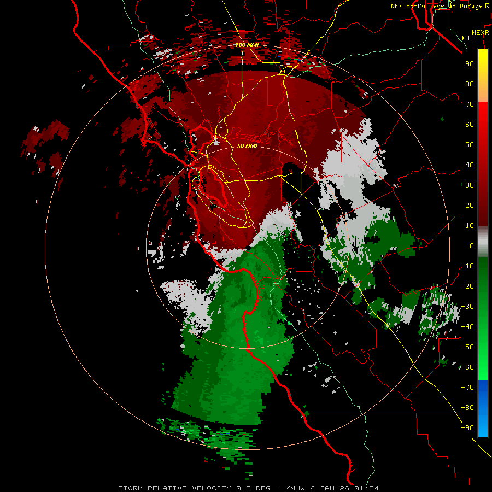Select the -50 value on velocity legend
This screenshot has height=492, width=492.
point(467,347)
